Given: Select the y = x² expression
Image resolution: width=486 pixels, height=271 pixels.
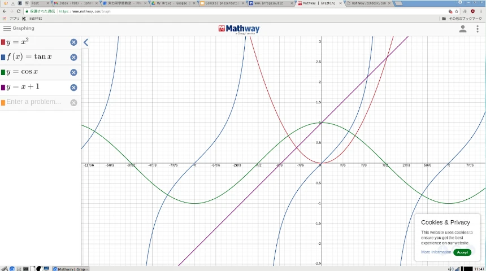Looking at the screenshot, I should (18, 42).
